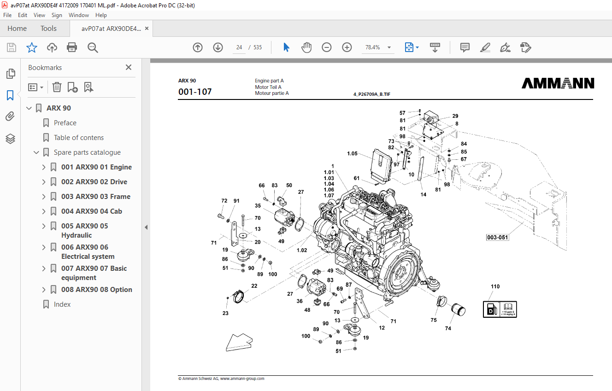Activate the hand pan tool
This screenshot has height=391, width=612.
click(x=306, y=47)
